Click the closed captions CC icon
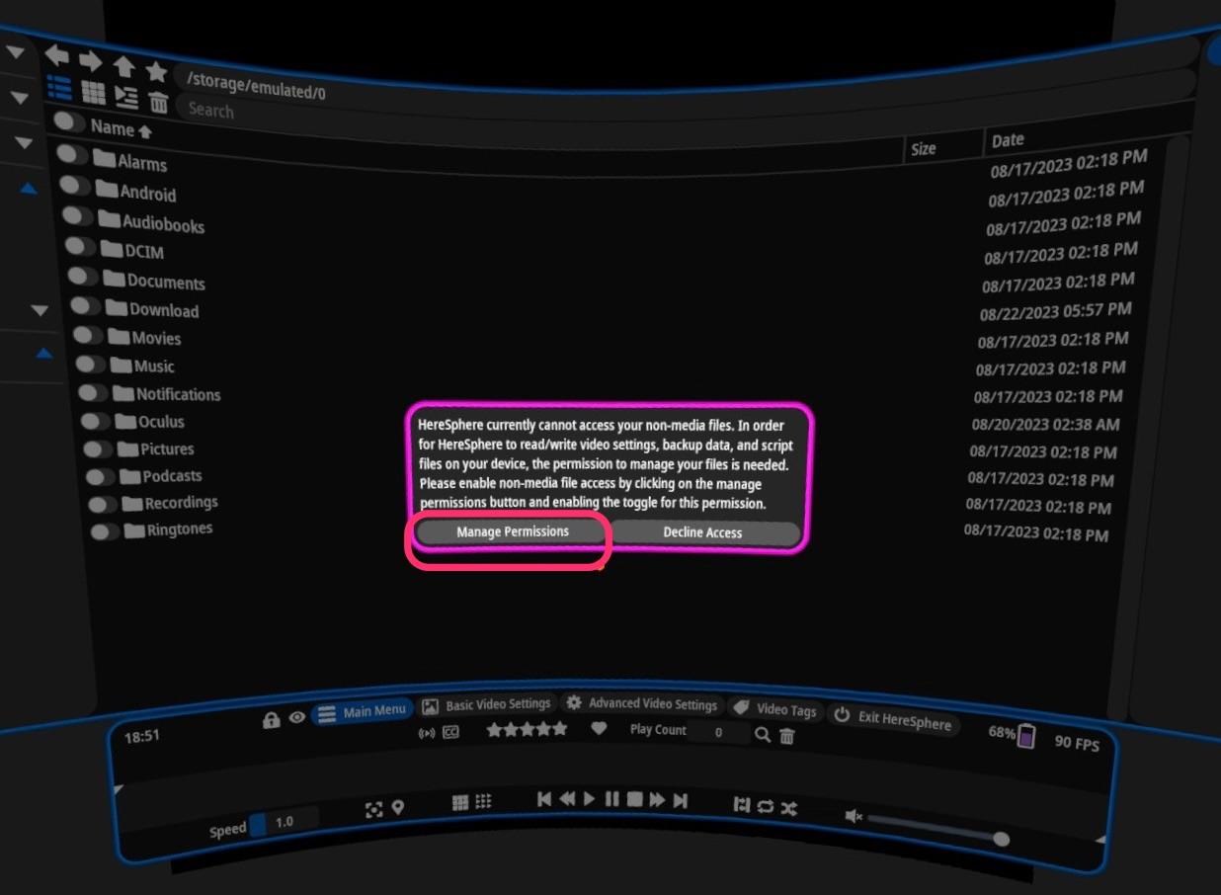This screenshot has height=895, width=1221. tap(450, 733)
